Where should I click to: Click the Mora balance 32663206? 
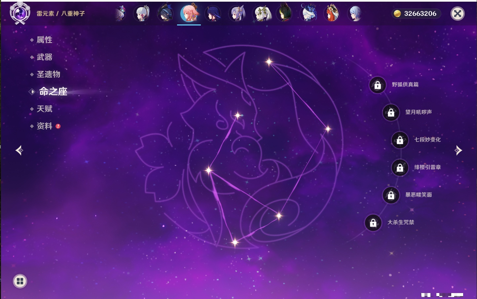[420, 14]
